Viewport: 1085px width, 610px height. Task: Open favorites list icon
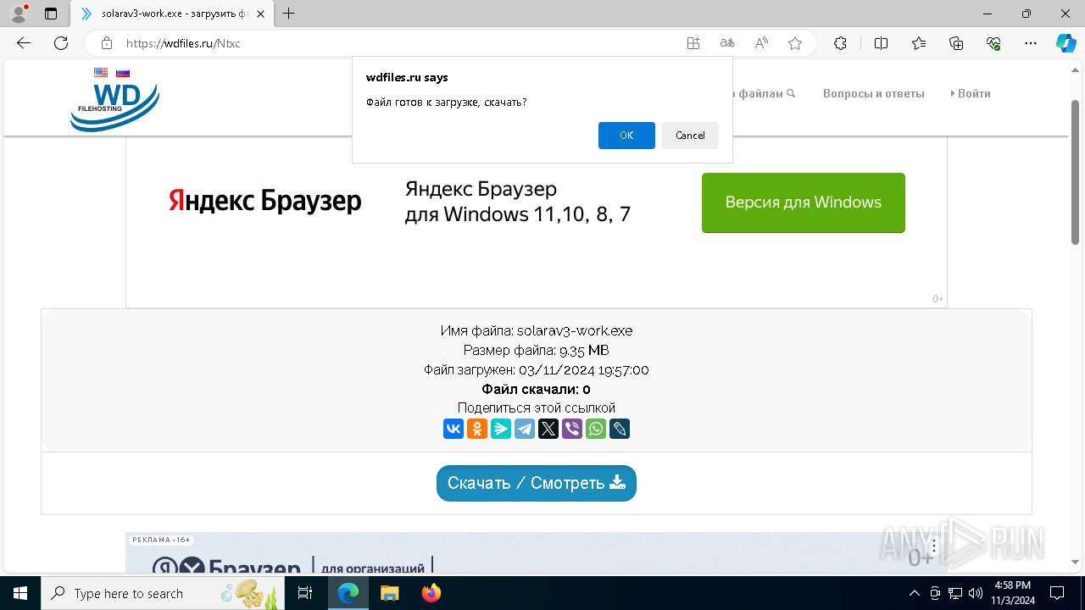[x=919, y=43]
